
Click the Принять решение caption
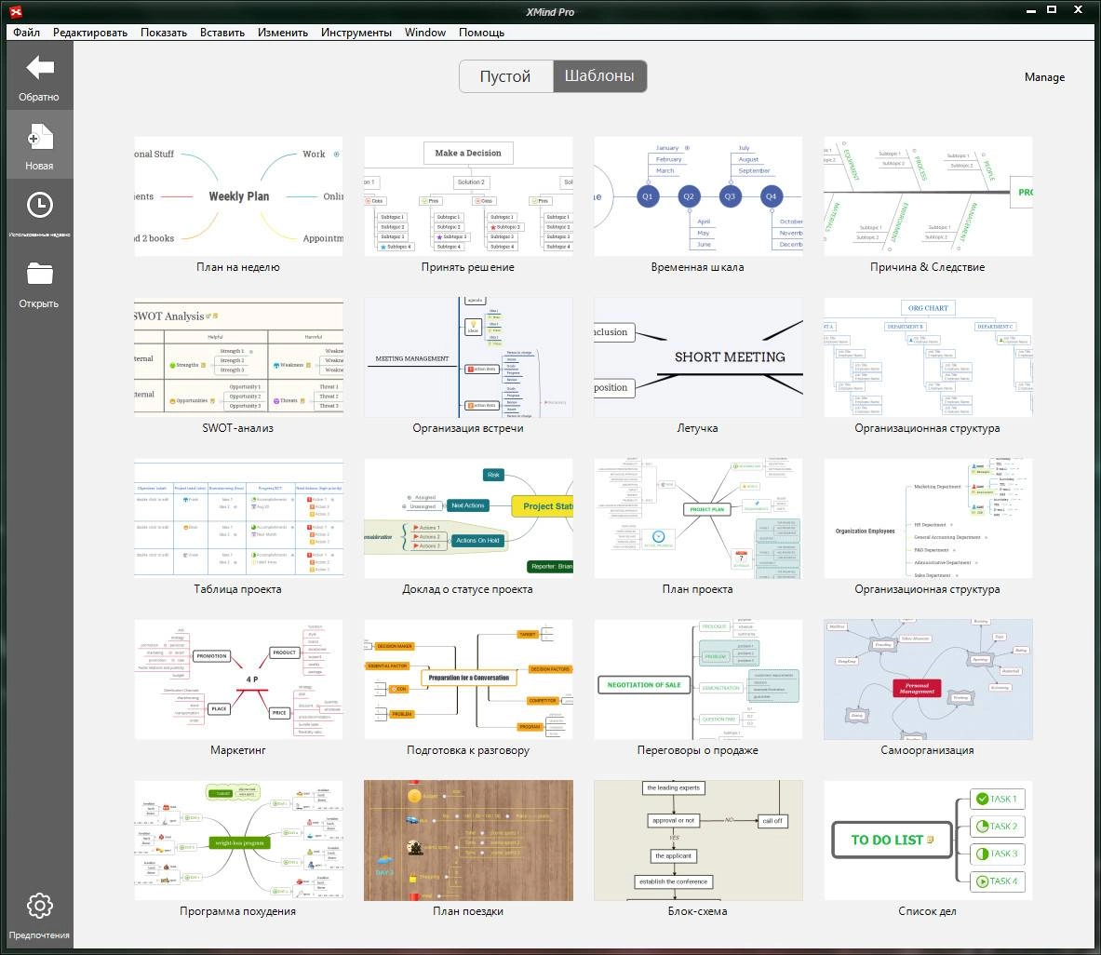tap(467, 267)
